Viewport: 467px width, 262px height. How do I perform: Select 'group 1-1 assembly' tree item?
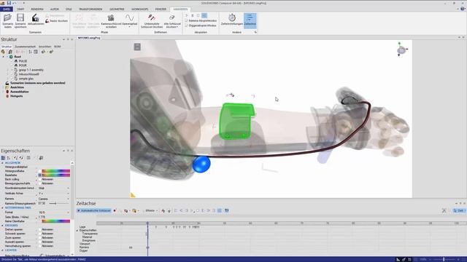point(31,70)
